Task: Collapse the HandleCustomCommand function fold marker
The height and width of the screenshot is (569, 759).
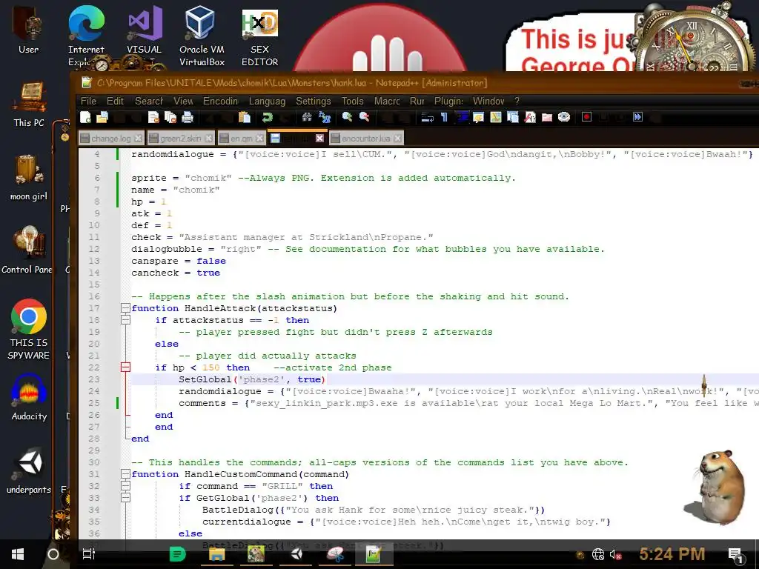Action: (x=125, y=474)
